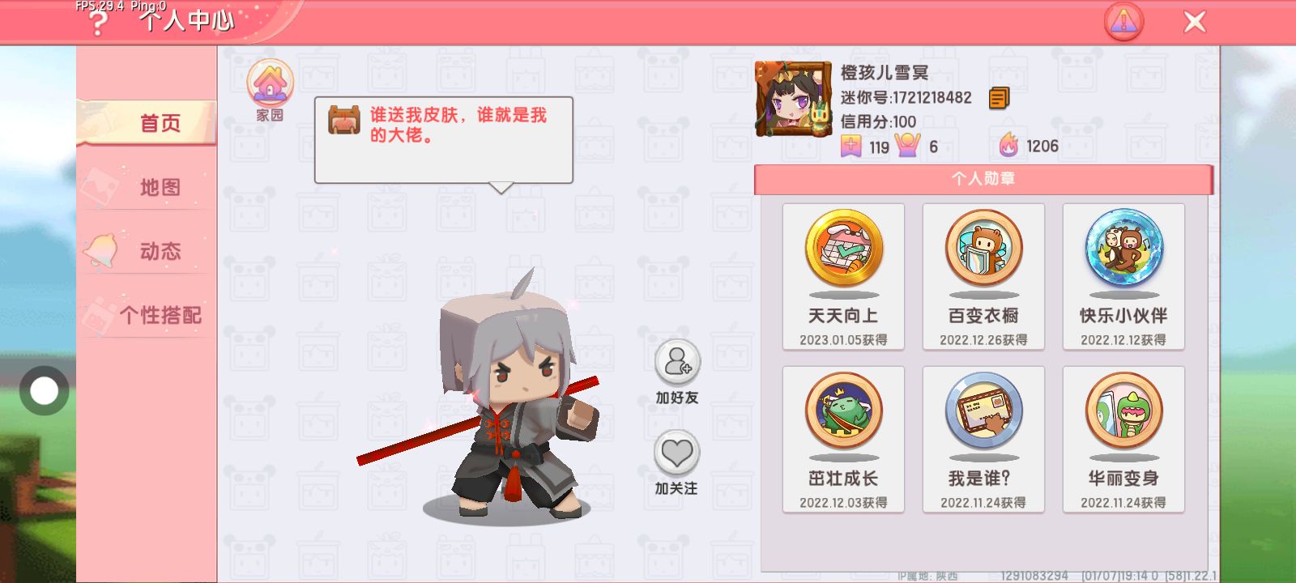Image resolution: width=1296 pixels, height=583 pixels.
Task: Copy the 迷你号 with copy icon
Action: point(1000,98)
